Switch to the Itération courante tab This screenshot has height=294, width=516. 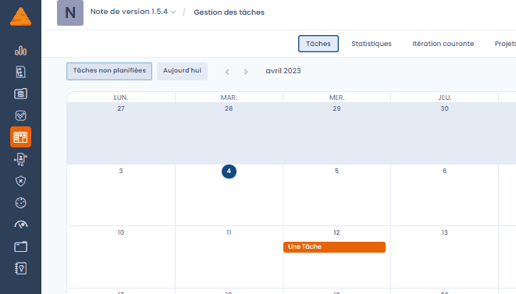tap(443, 44)
